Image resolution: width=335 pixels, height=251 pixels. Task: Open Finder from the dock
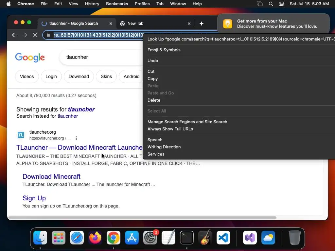pyautogui.click(x=40, y=238)
